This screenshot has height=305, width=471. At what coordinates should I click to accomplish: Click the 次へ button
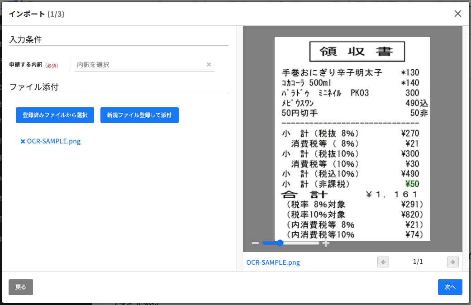(450, 287)
